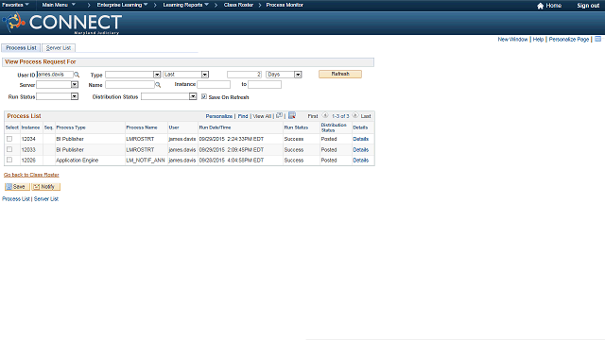Click the LM_NOTIF_ANN process name cell
This screenshot has width=605, height=340.
pyautogui.click(x=146, y=160)
